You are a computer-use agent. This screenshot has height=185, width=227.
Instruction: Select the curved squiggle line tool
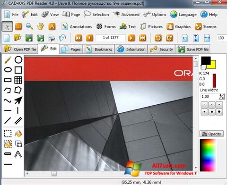[x=8, y=101]
